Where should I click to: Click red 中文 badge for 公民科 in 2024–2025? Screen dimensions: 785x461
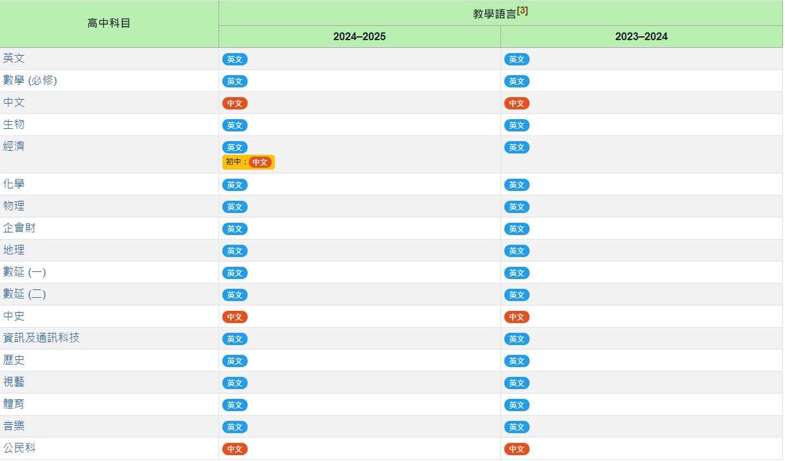pos(235,449)
